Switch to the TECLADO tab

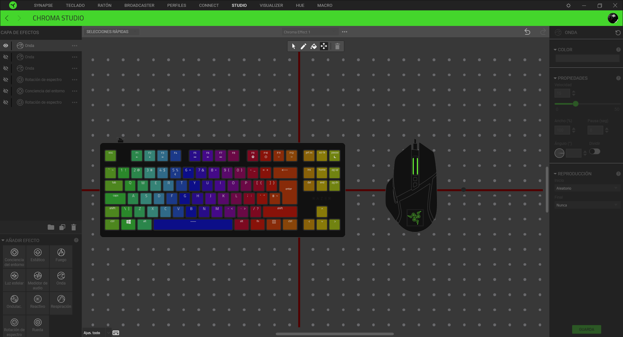click(x=75, y=6)
